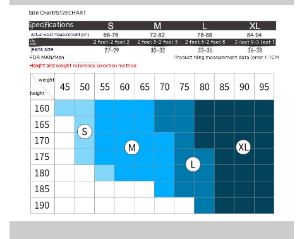Select waist value 72-82

point(157,35)
